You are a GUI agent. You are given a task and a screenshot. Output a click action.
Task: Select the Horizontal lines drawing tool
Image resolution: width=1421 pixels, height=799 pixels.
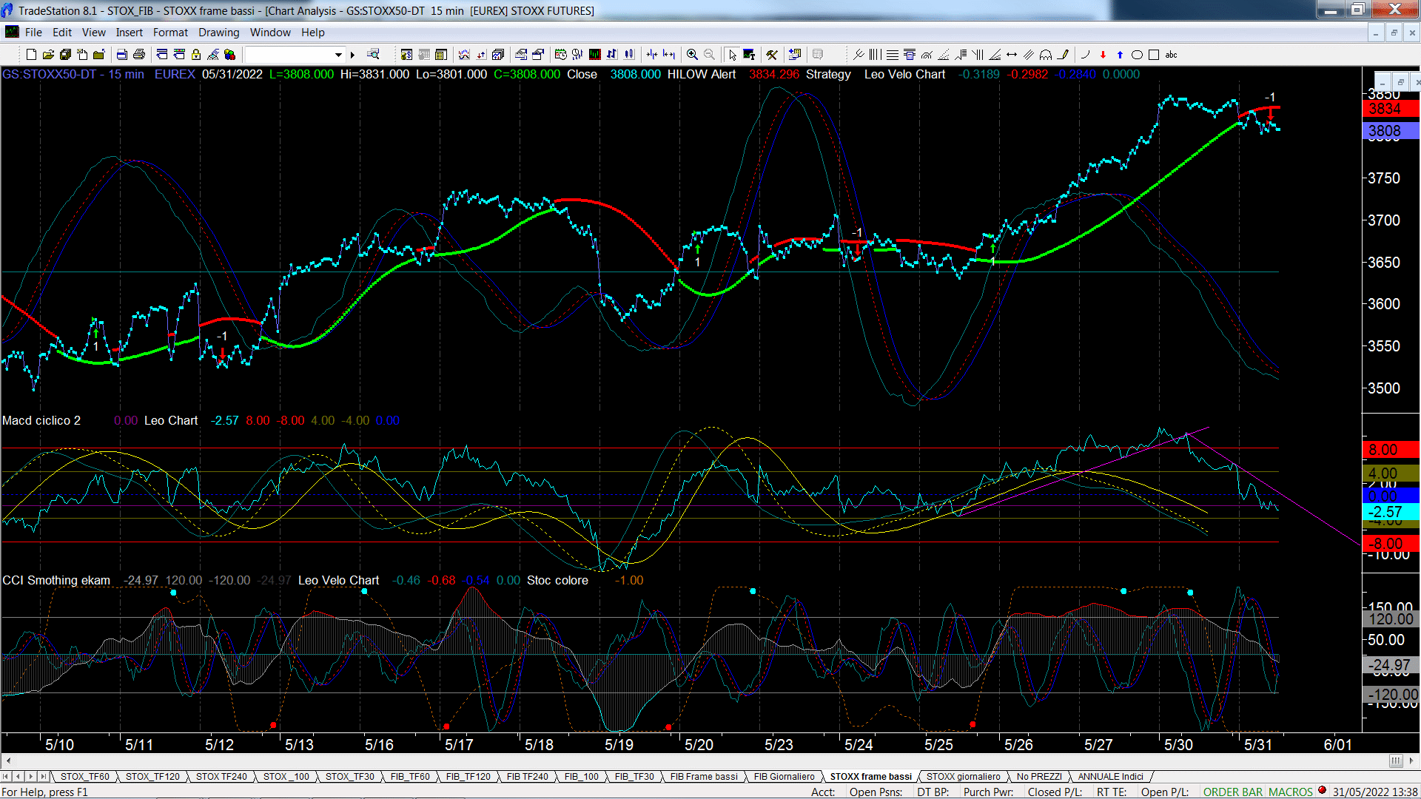893,55
